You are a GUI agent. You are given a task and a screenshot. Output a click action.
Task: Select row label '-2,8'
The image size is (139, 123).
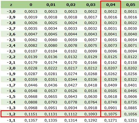[x=11, y=23]
